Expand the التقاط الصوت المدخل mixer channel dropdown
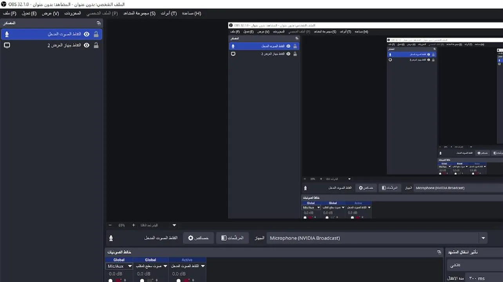The width and height of the screenshot is (503, 282). pos(203,266)
